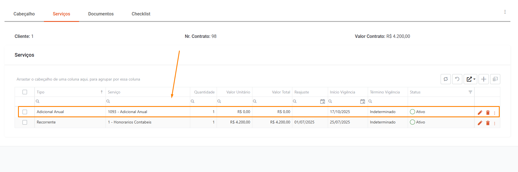Open more options for Adicional Anual row

[x=495, y=113]
